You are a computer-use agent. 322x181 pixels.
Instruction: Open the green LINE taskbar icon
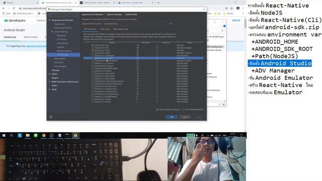click(36, 135)
